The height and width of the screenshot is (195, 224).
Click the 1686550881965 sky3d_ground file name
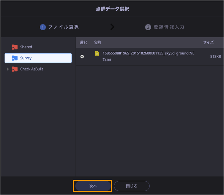[x=148, y=56]
